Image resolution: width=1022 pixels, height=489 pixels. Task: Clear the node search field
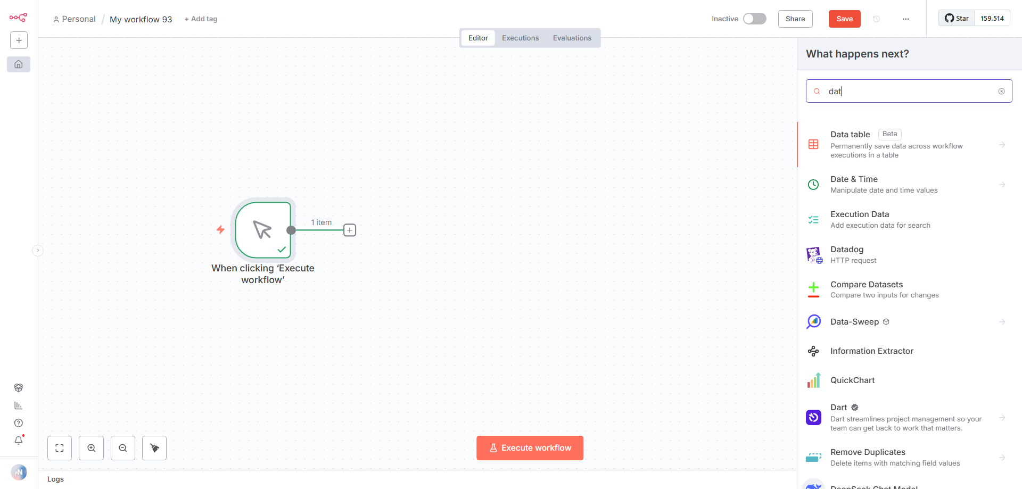pyautogui.click(x=1001, y=92)
